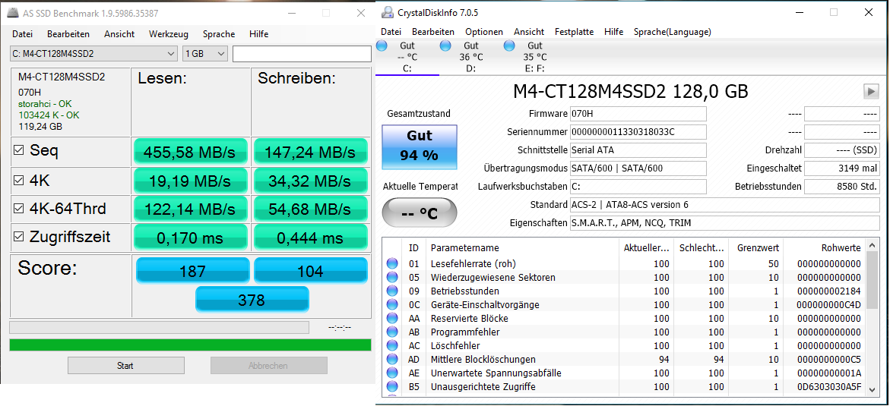This screenshot has width=890, height=406.
Task: Click scroll-up arrow of SMART table
Action: click(872, 247)
